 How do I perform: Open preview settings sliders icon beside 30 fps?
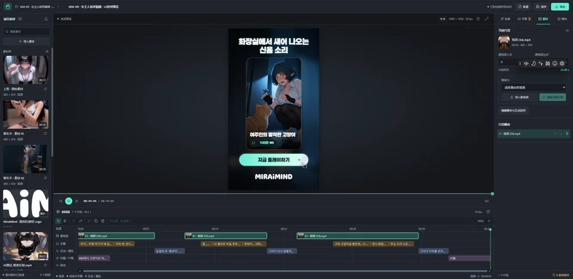coord(478,18)
